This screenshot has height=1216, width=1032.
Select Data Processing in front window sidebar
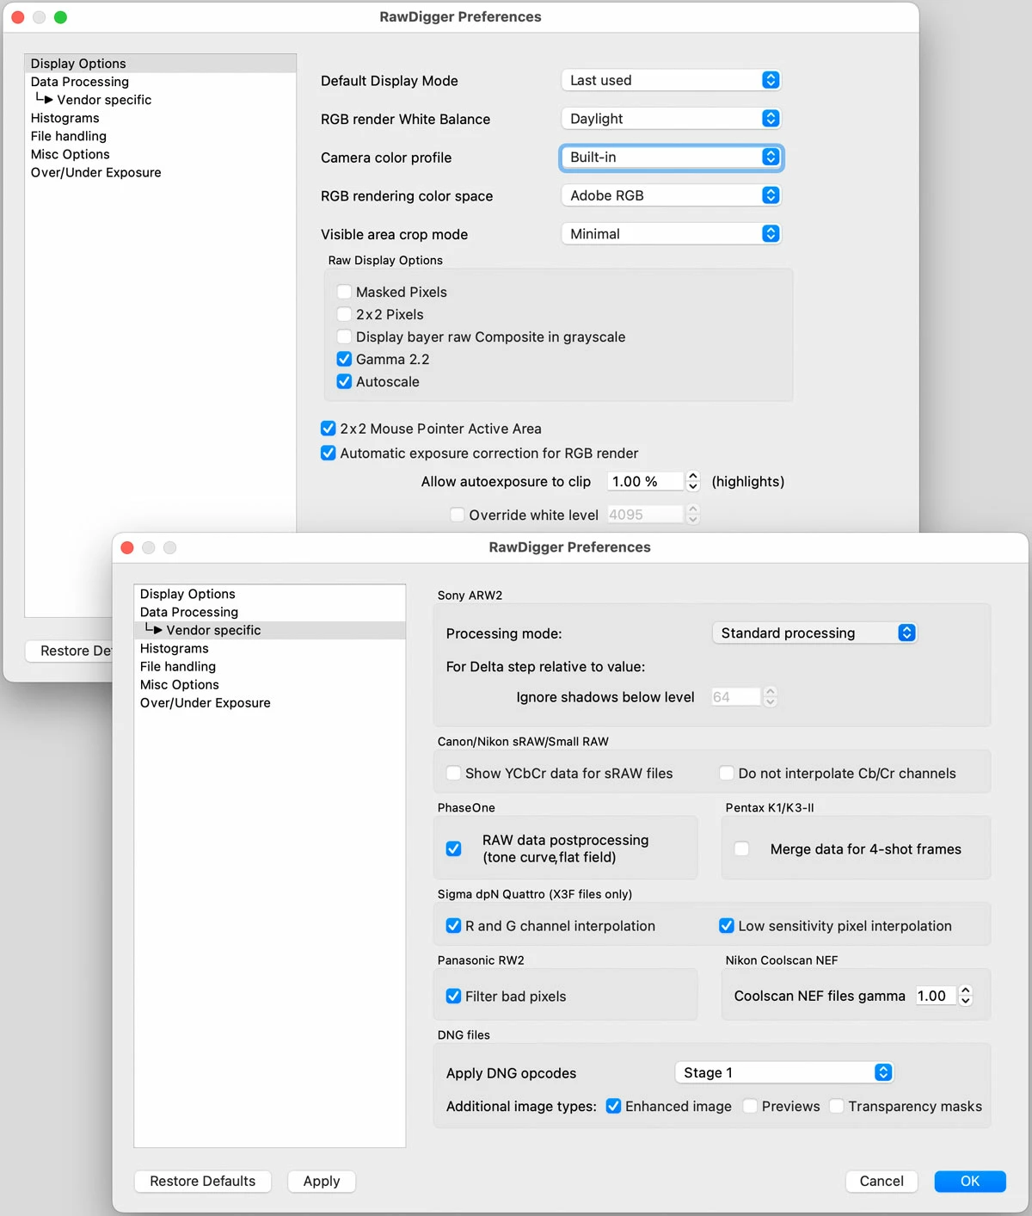(270, 612)
